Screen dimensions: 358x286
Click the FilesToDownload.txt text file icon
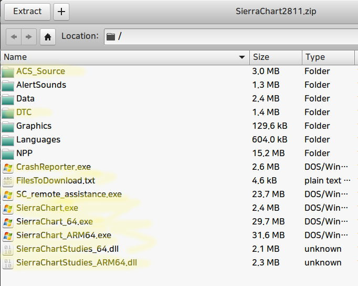click(8, 181)
